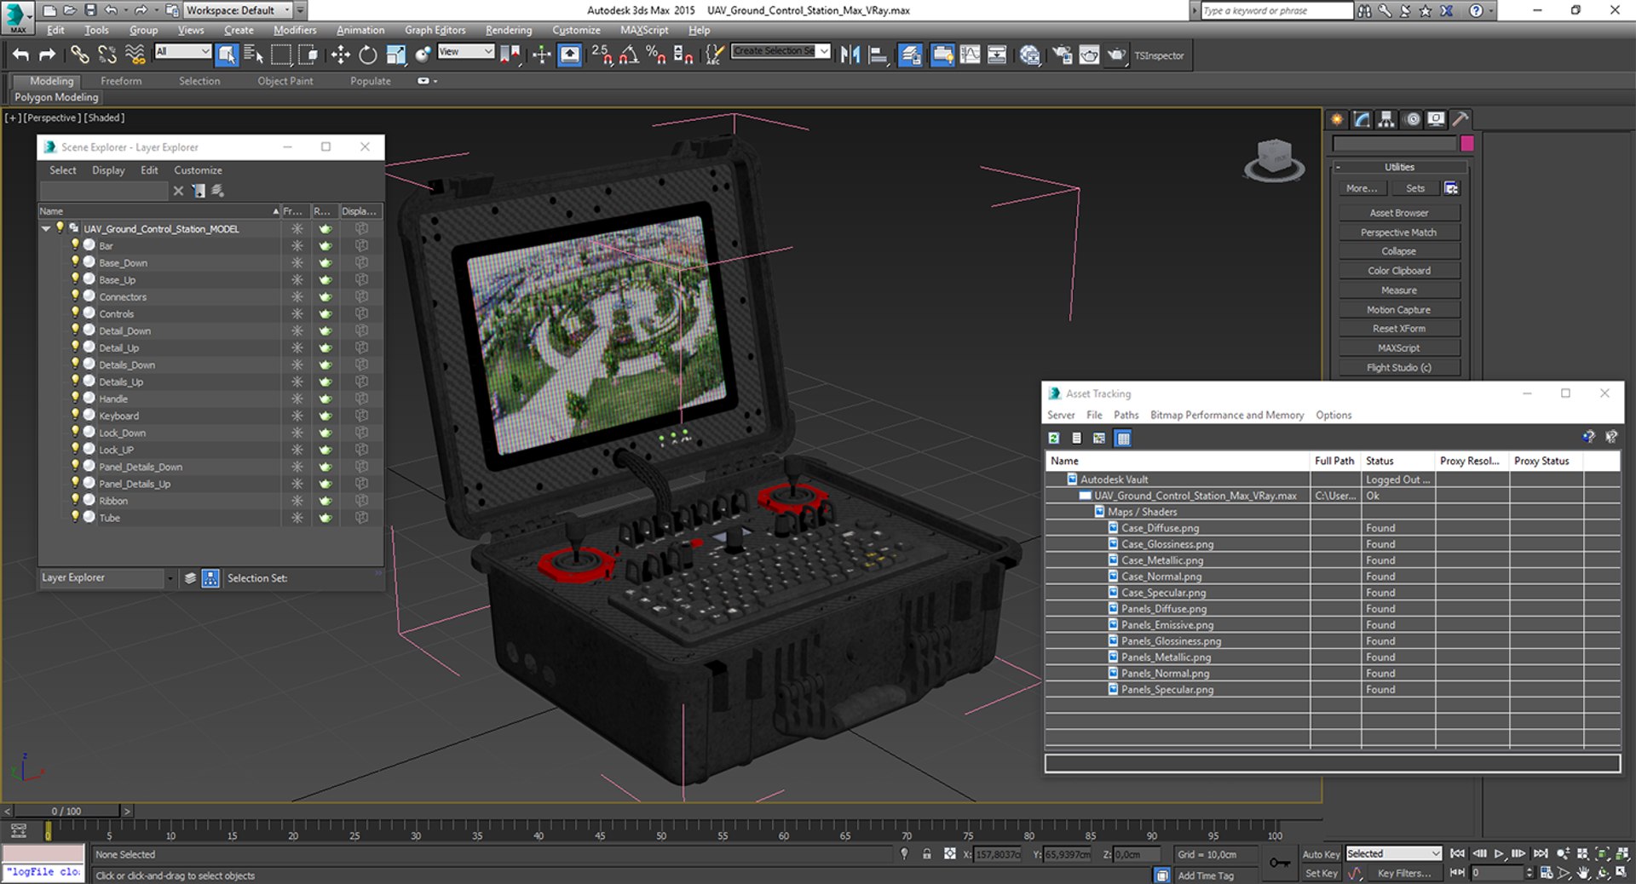
Task: Toggle visibility bulb of Keyboard layer
Action: (x=75, y=416)
